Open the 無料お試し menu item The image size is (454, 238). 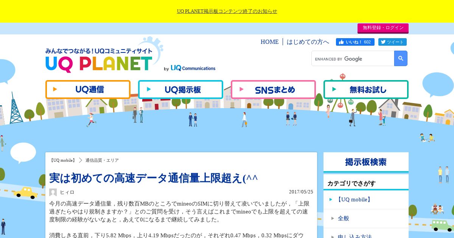pyautogui.click(x=366, y=90)
